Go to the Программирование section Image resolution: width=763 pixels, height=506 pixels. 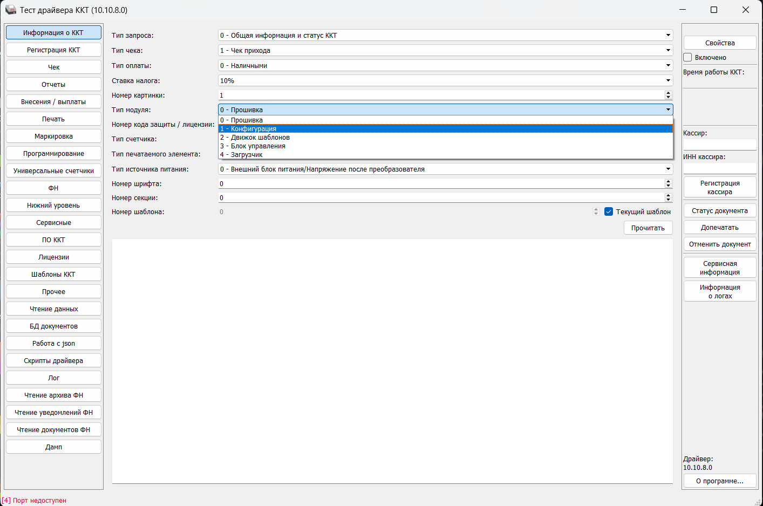tap(53, 153)
